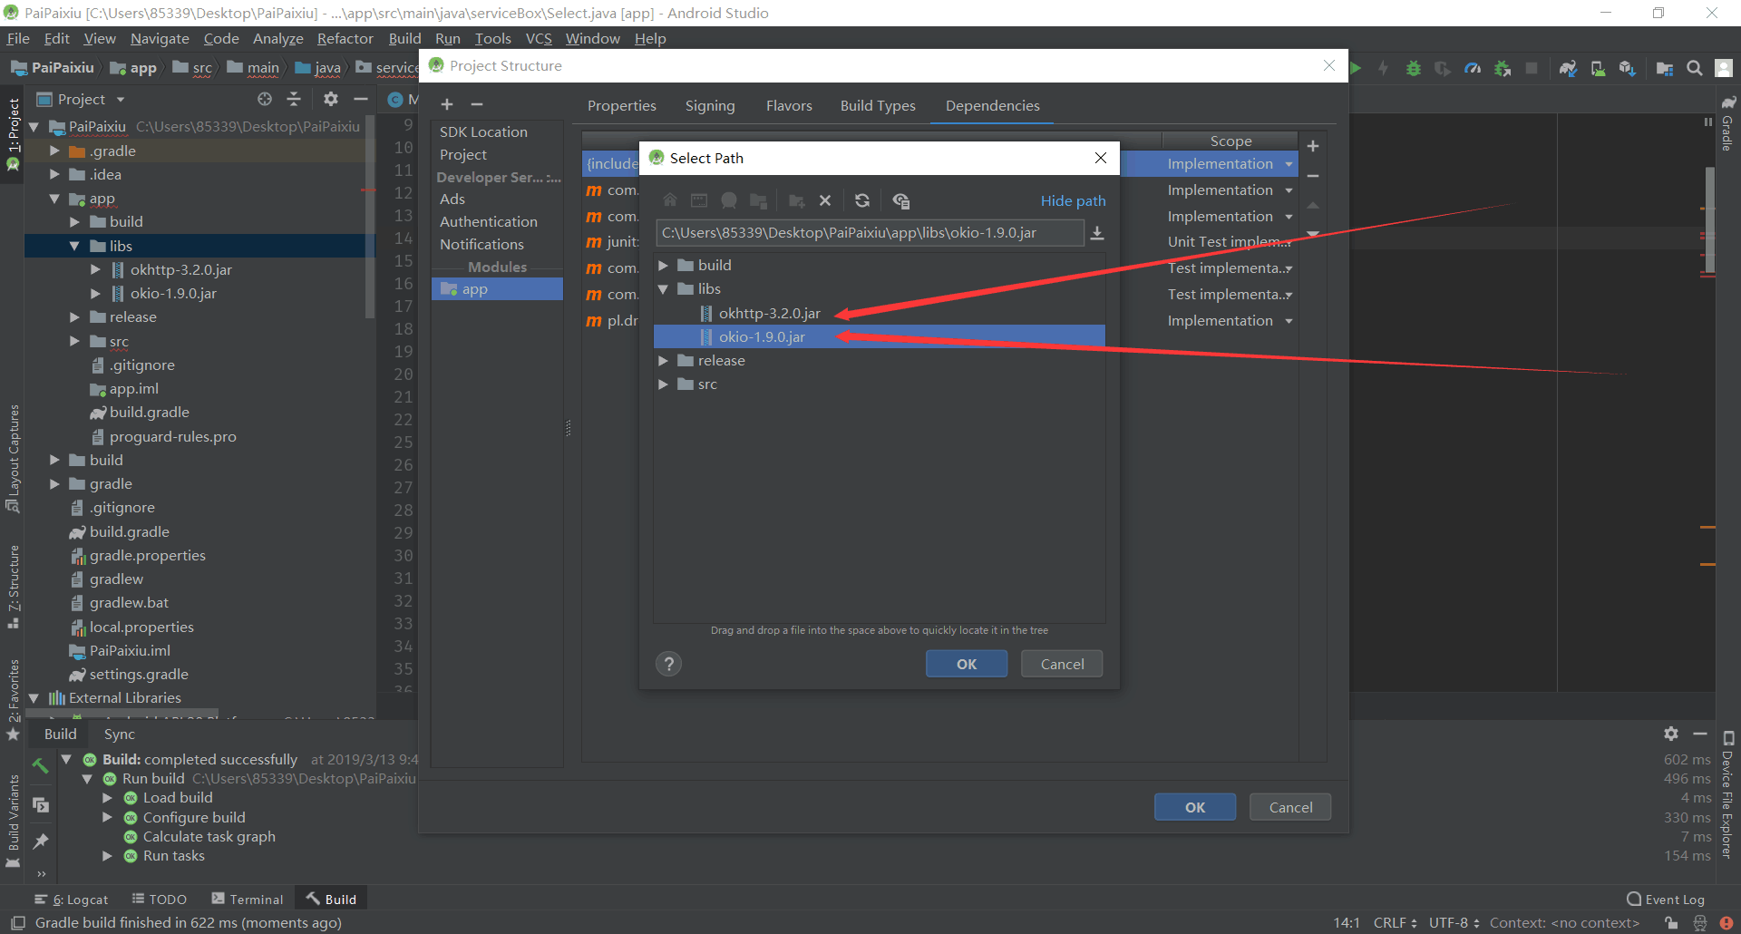This screenshot has width=1741, height=934.
Task: Open the AVD Manager icon
Action: [1598, 68]
